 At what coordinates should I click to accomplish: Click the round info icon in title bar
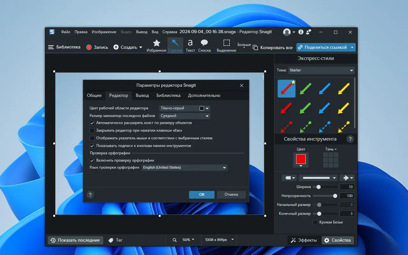point(301,32)
